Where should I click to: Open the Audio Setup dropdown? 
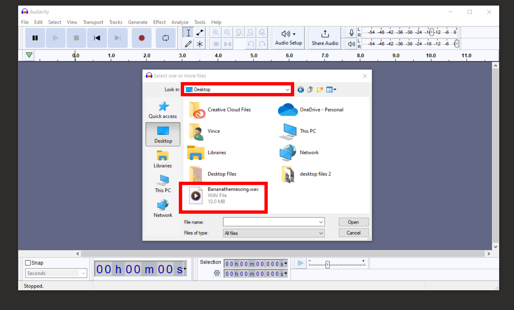288,38
